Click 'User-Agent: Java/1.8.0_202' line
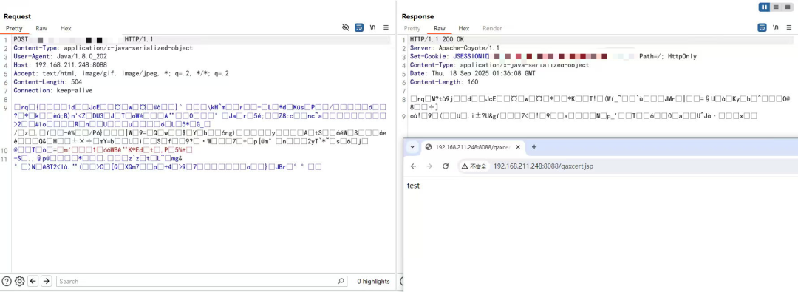The image size is (798, 292). [61, 57]
